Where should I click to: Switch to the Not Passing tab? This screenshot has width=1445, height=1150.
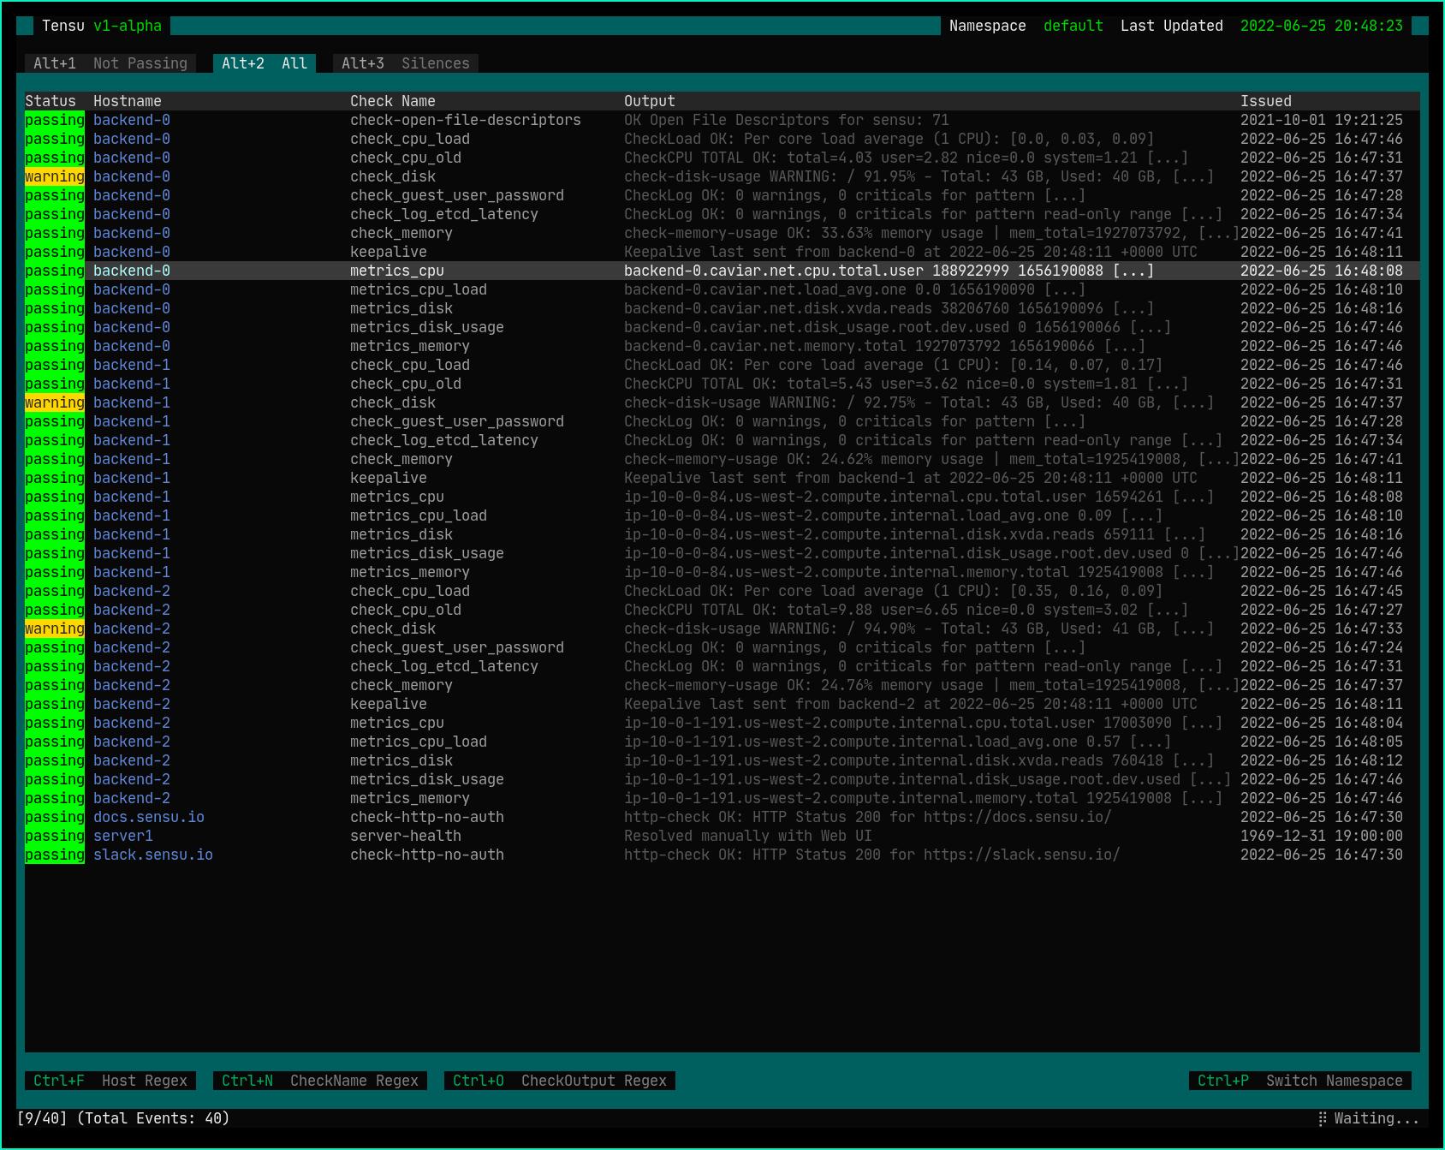pyautogui.click(x=110, y=63)
